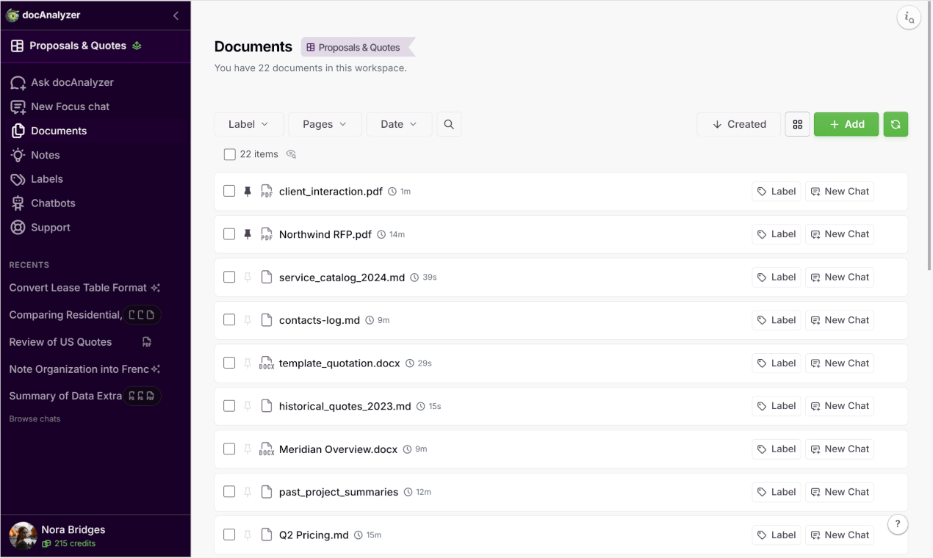The image size is (933, 558).
Task: Check the Q2 Pricing.md checkbox
Action: 229,535
